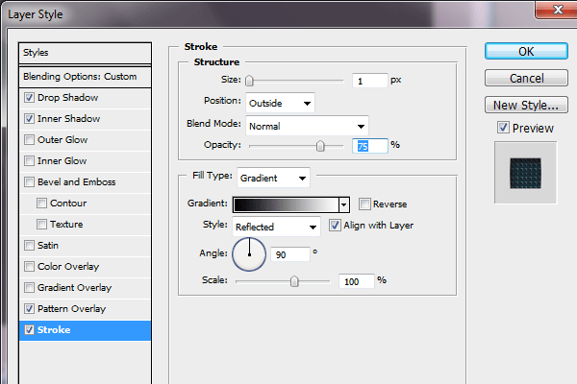Image resolution: width=577 pixels, height=384 pixels.
Task: Open the gradient Style dropdown
Action: [276, 228]
